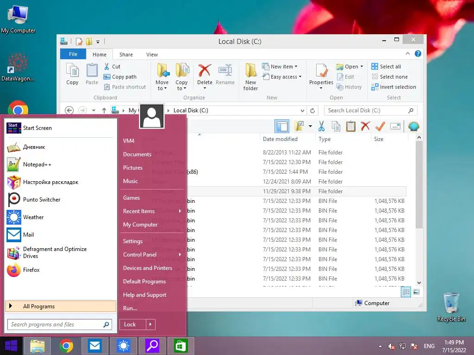The height and width of the screenshot is (355, 474).
Task: Click the Windows Start button
Action: [x=11, y=346]
